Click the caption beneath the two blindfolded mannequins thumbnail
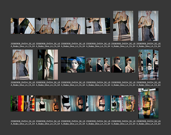This screenshot has height=135, width=171. click(123, 84)
